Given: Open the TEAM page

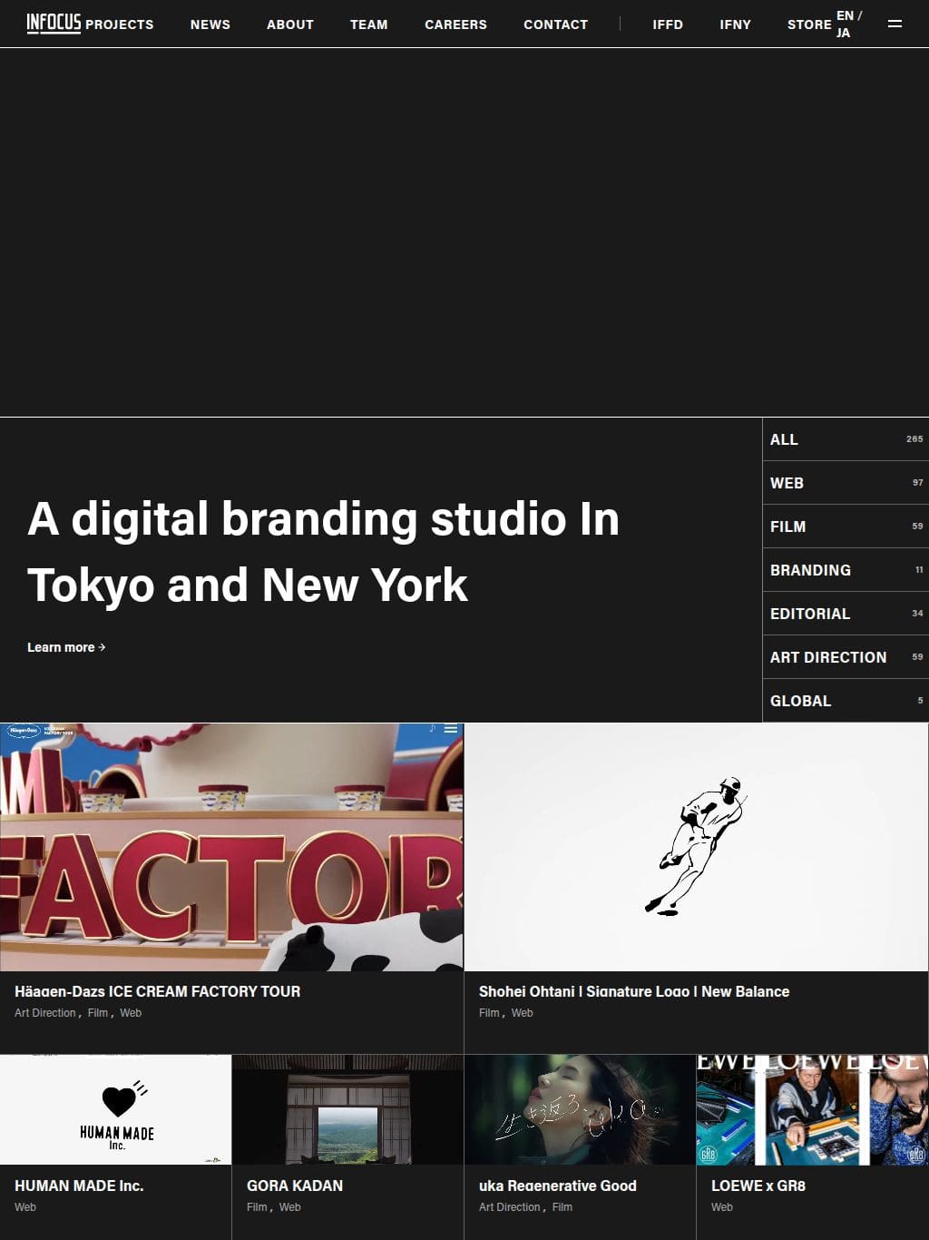Looking at the screenshot, I should 369,25.
